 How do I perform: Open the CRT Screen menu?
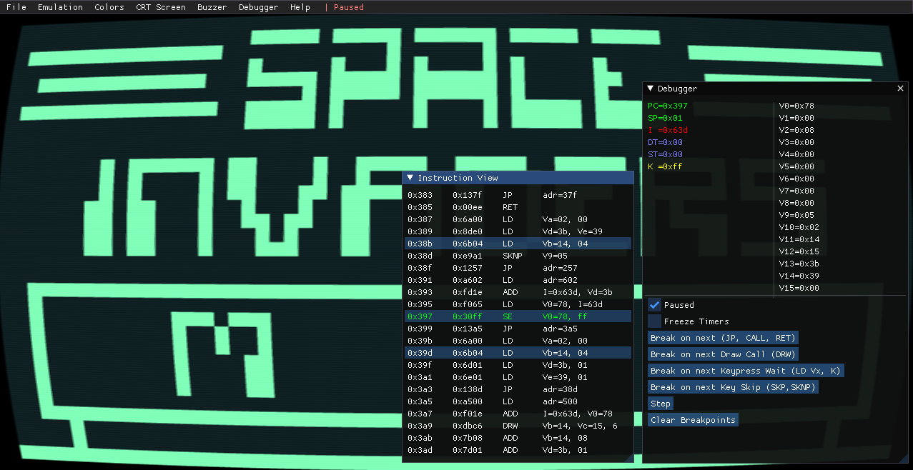point(160,7)
